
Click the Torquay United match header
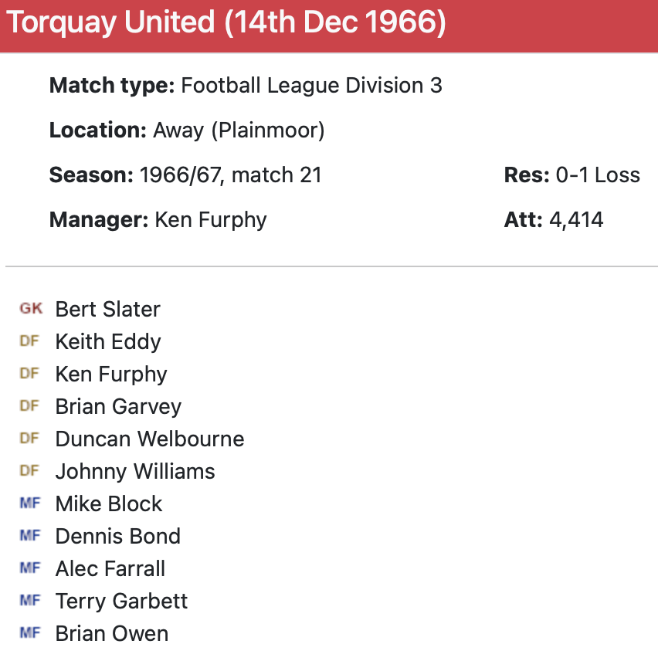point(226,25)
